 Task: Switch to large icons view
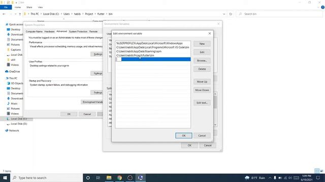coord(321,171)
